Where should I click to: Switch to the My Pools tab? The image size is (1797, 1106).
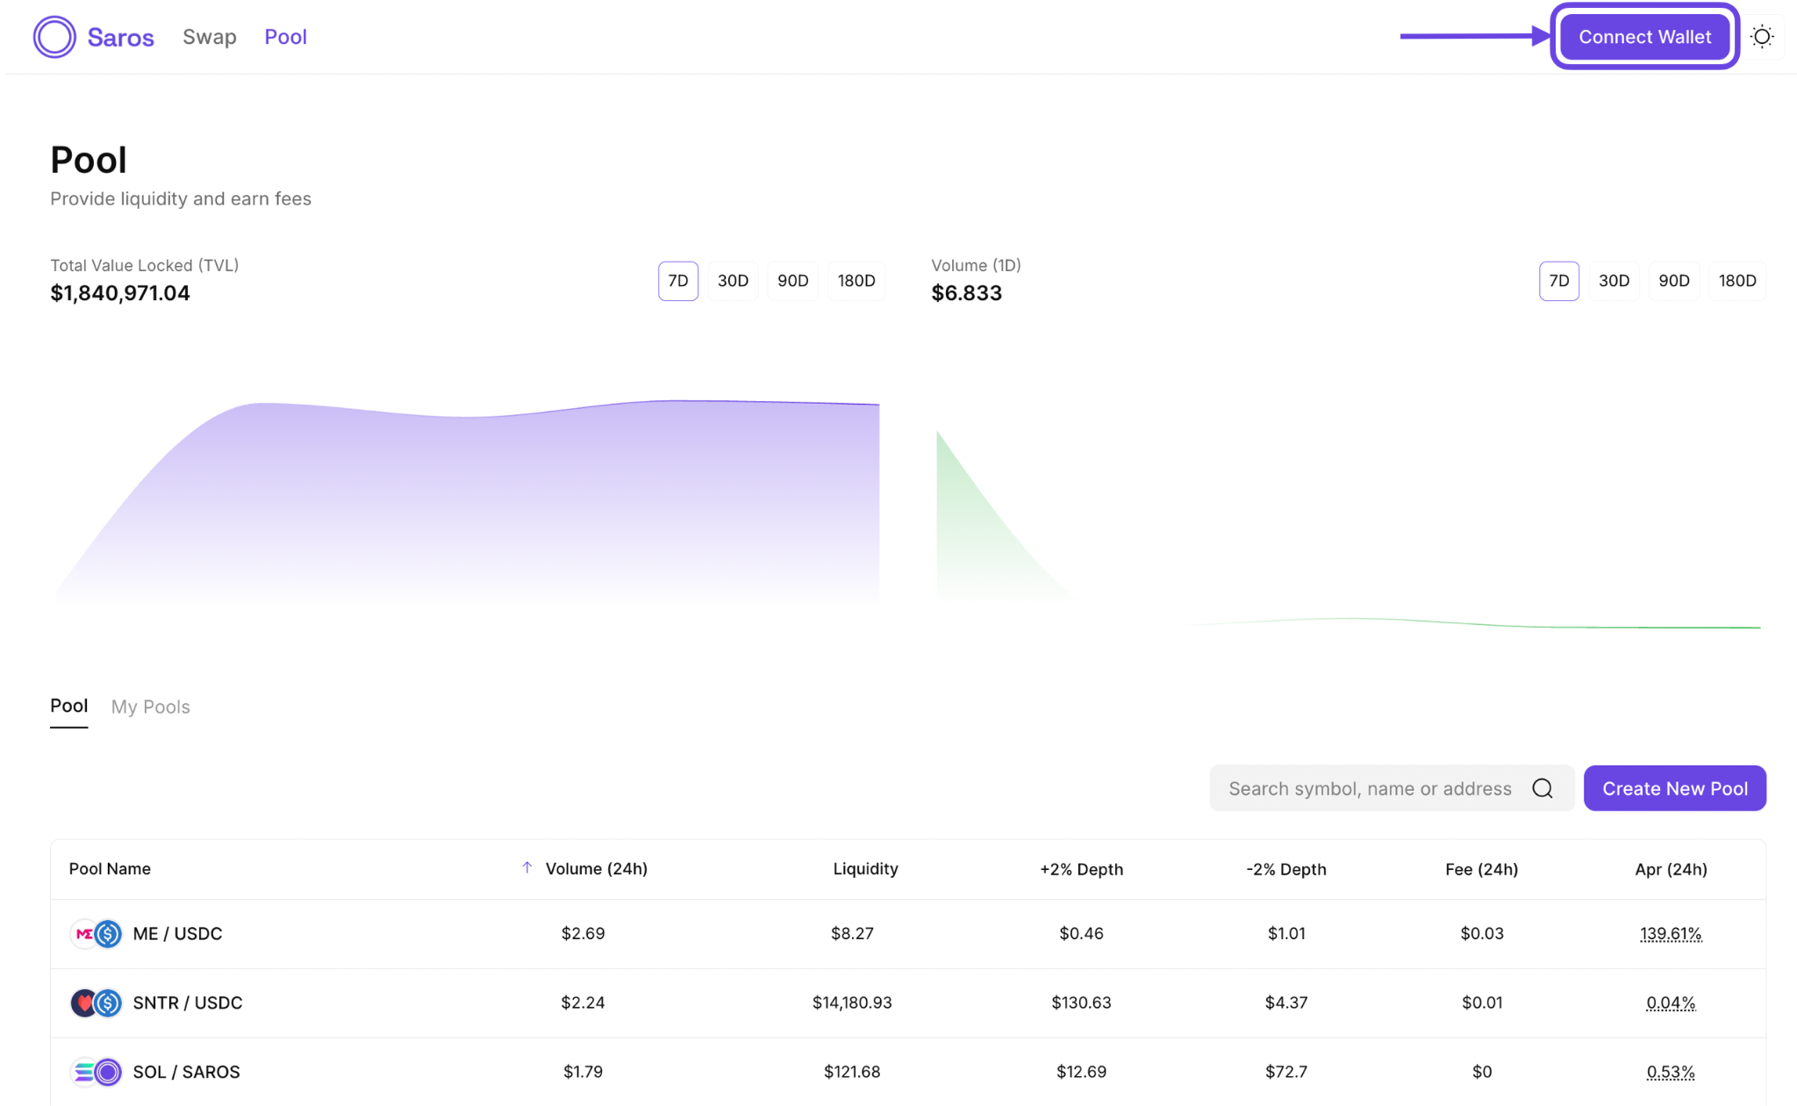tap(150, 707)
